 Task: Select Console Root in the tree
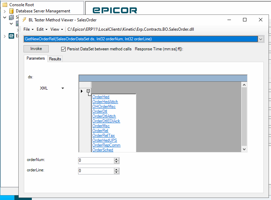tap(21, 5)
